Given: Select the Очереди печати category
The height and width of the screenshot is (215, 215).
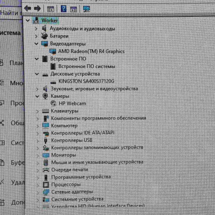Looking at the screenshot, I should click(69, 169).
